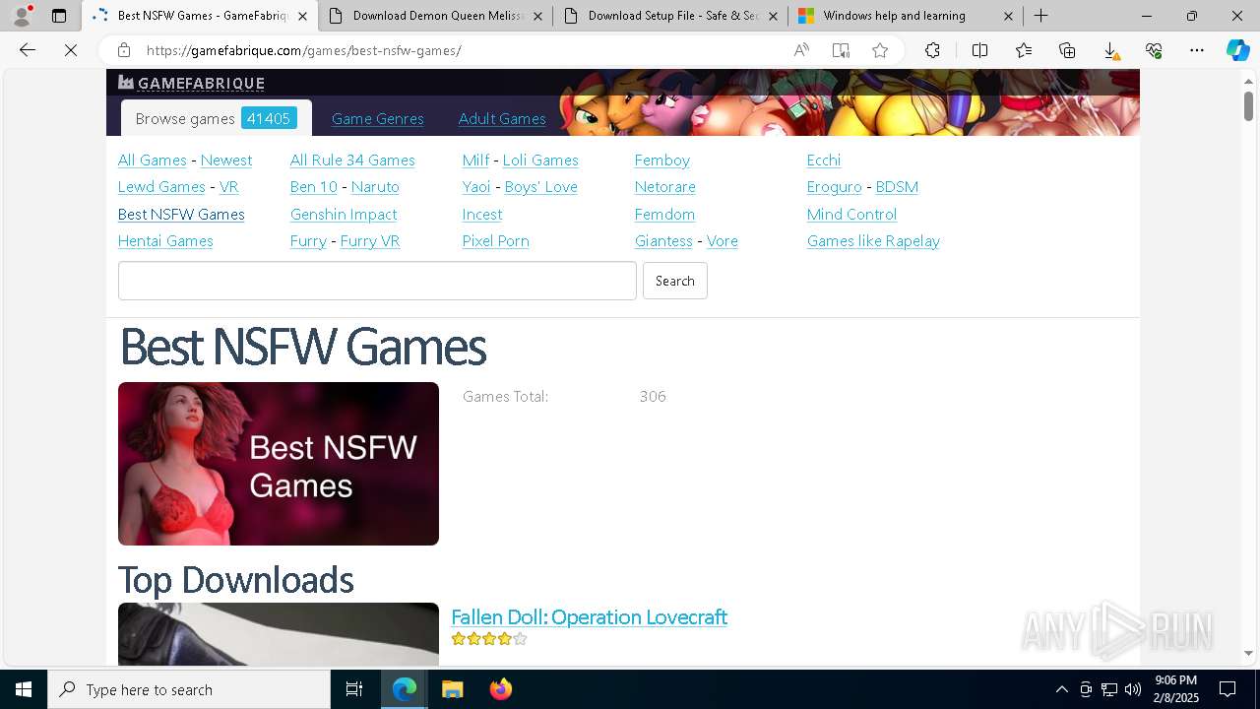
Task: Click the address bar URL
Action: [x=303, y=50]
